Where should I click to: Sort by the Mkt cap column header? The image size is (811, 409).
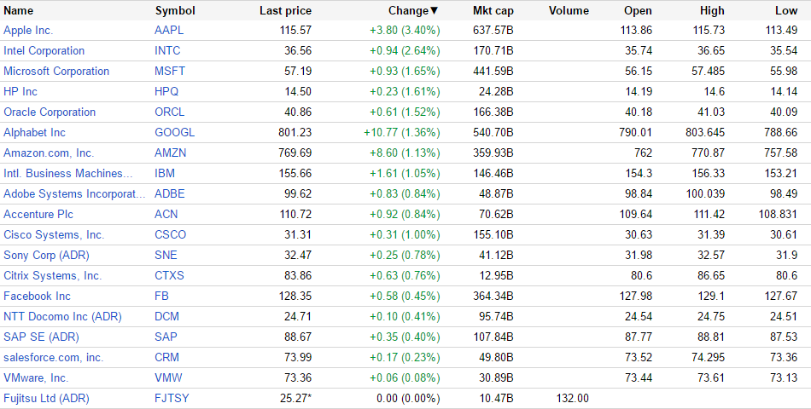493,11
